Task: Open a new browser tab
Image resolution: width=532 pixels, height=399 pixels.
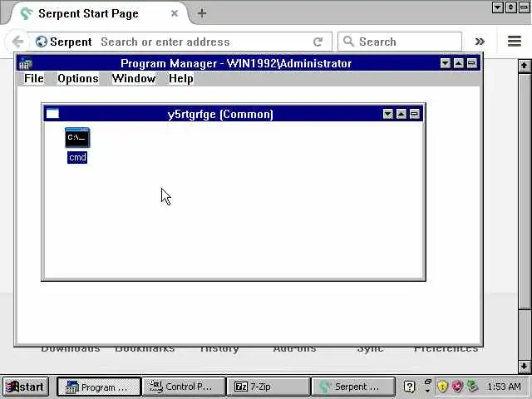Action: click(x=202, y=13)
